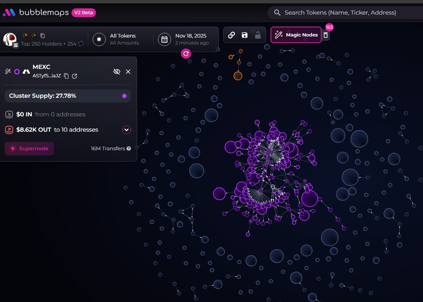Screen dimensions: 423x302
Task: Click the asterisk token filter icon
Action: (99, 39)
